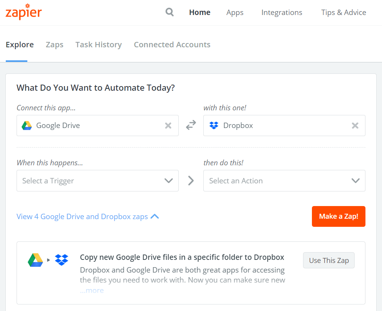Click the Zapier logo

tap(23, 12)
